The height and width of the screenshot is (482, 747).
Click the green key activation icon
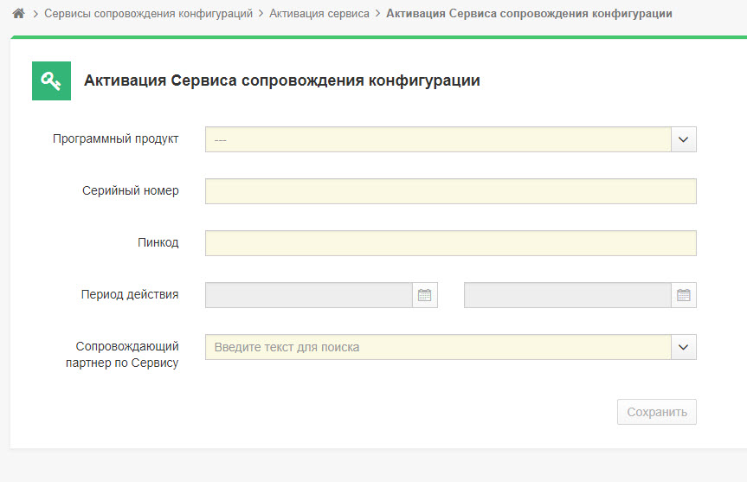click(51, 81)
